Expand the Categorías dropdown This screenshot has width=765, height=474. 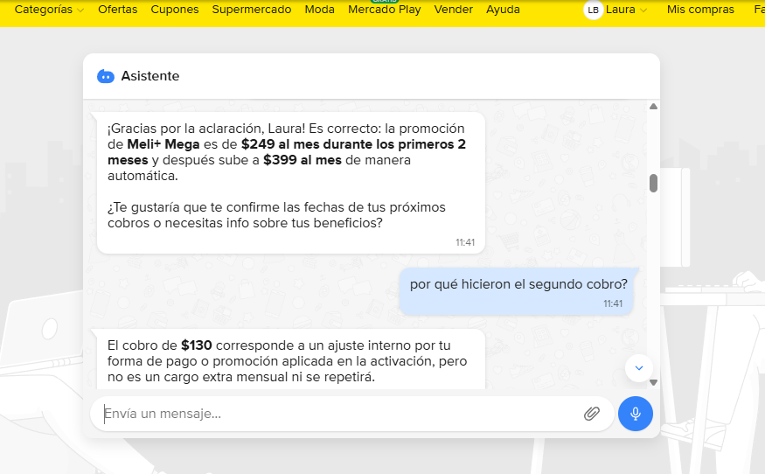tap(49, 10)
